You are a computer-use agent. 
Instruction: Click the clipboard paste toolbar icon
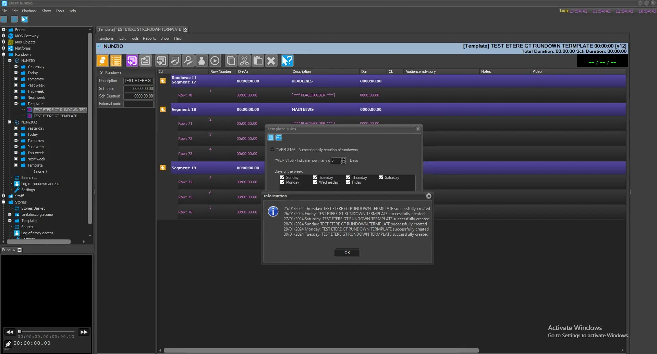tap(258, 61)
